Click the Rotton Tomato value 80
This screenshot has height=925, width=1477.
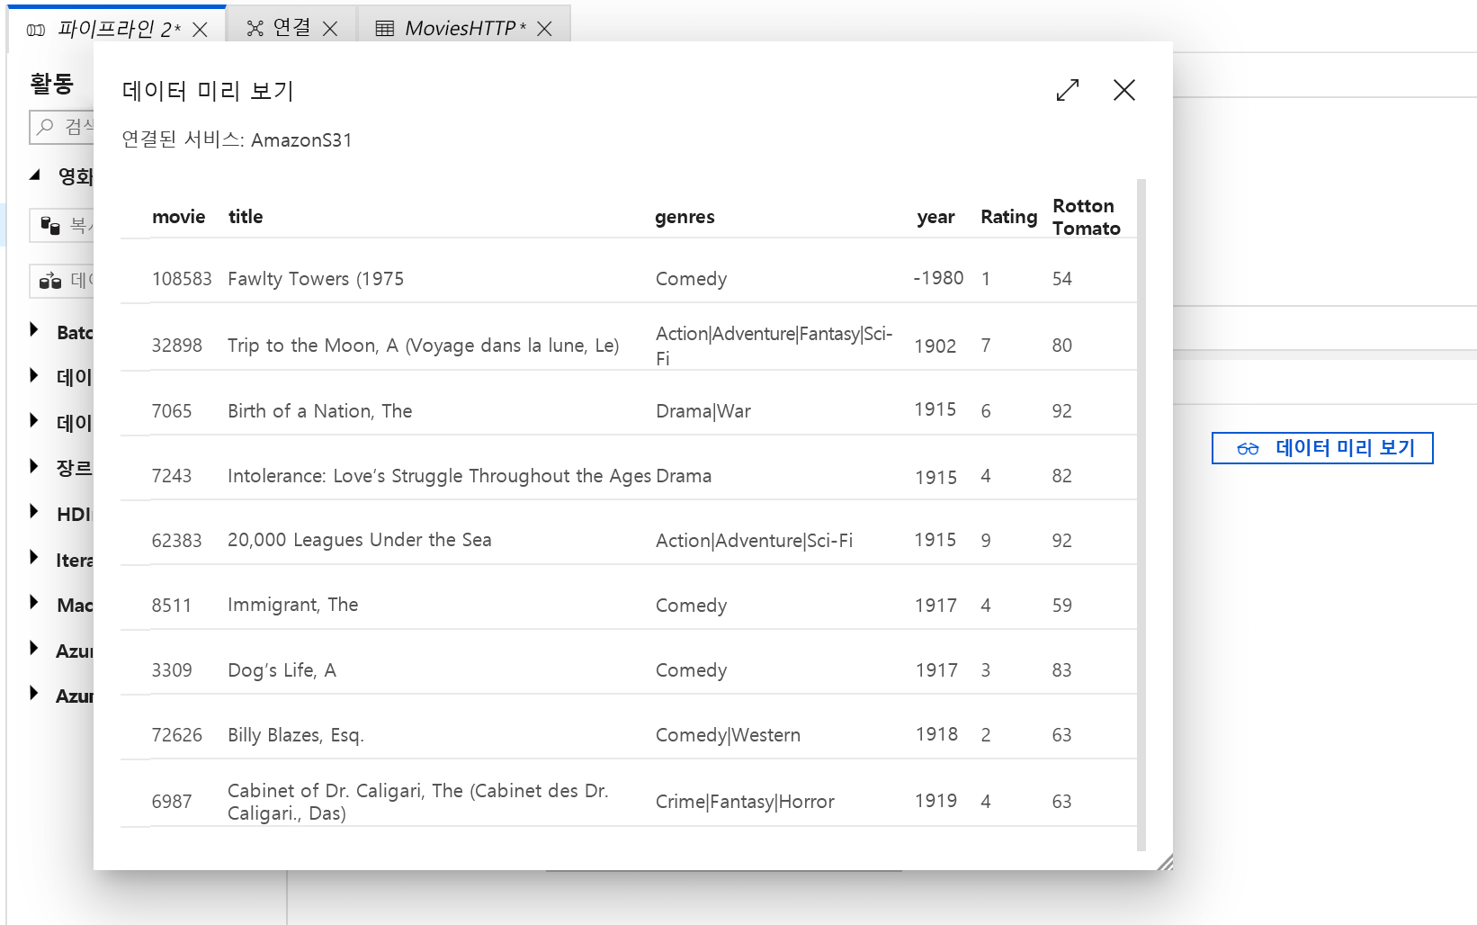point(1062,346)
